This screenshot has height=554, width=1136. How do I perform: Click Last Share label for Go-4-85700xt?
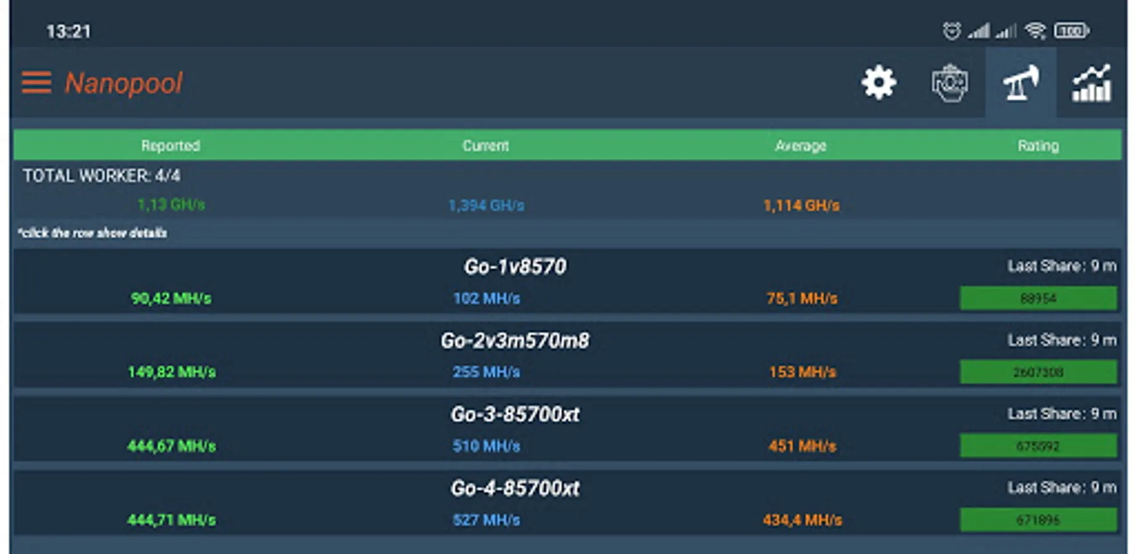[x=1062, y=488]
